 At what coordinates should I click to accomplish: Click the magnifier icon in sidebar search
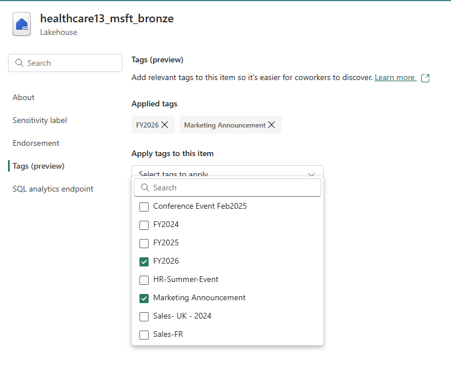(x=19, y=63)
